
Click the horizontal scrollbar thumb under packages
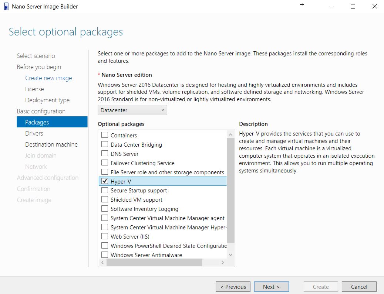click(x=155, y=263)
